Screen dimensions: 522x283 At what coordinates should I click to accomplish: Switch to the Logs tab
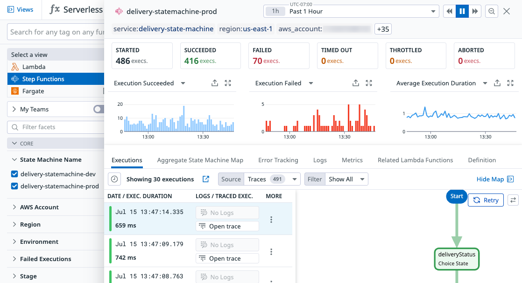tap(320, 160)
